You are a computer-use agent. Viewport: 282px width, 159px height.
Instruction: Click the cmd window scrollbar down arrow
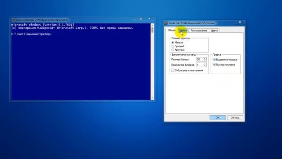click(x=152, y=98)
